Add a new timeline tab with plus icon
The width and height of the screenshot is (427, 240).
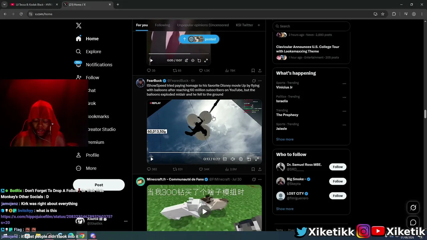259,25
